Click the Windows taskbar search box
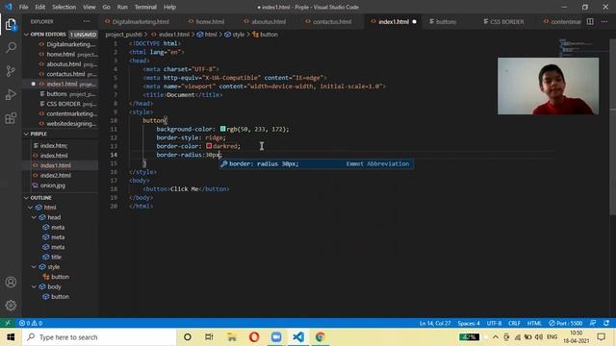 pos(99,337)
